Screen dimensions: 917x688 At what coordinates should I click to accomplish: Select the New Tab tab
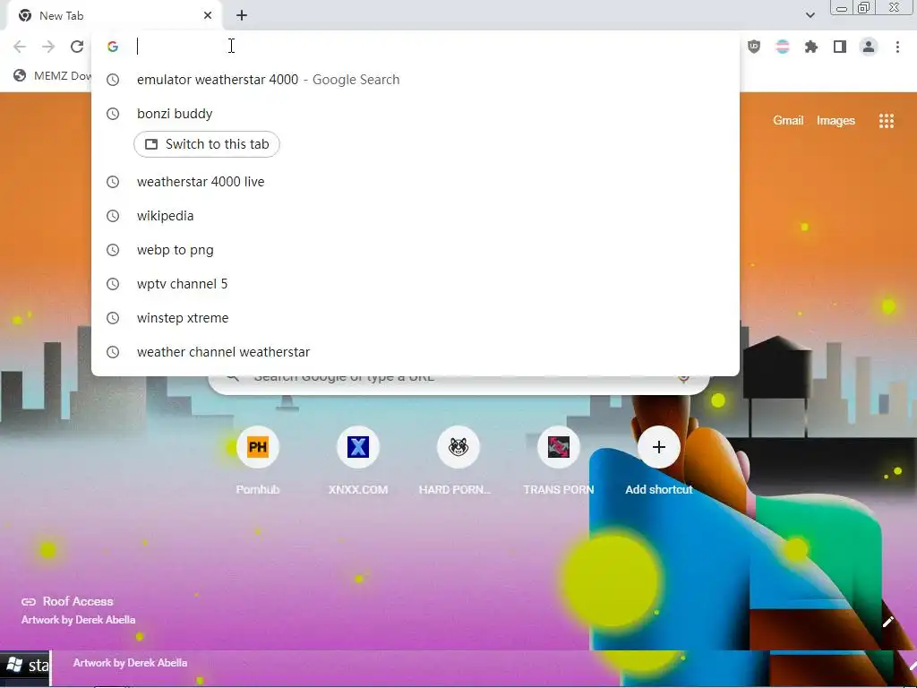114,16
